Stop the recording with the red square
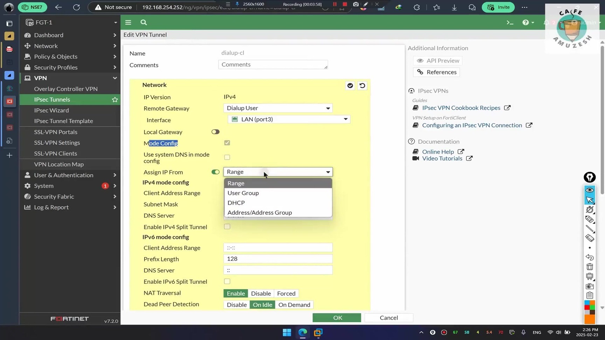Image resolution: width=605 pixels, height=340 pixels. click(x=345, y=4)
